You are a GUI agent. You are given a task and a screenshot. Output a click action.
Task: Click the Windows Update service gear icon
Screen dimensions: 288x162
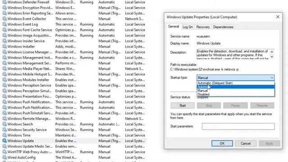pos(4,141)
